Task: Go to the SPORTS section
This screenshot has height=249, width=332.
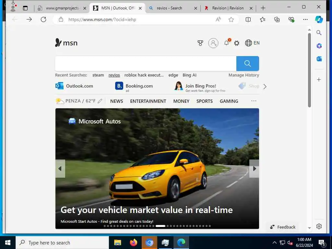Action: 204,101
